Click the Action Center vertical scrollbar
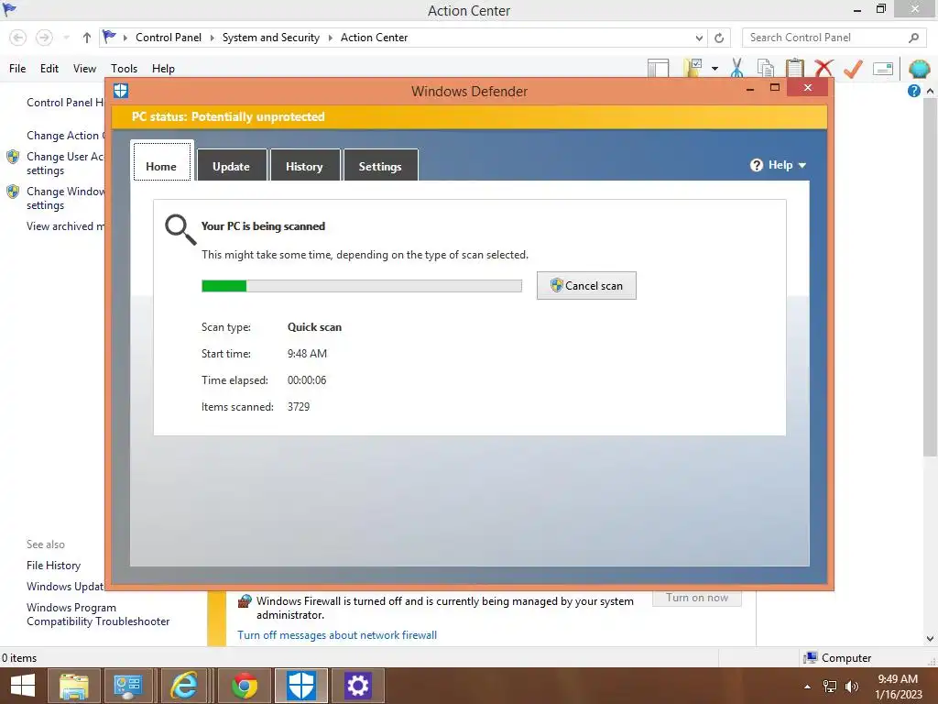938x704 pixels. (x=930, y=276)
